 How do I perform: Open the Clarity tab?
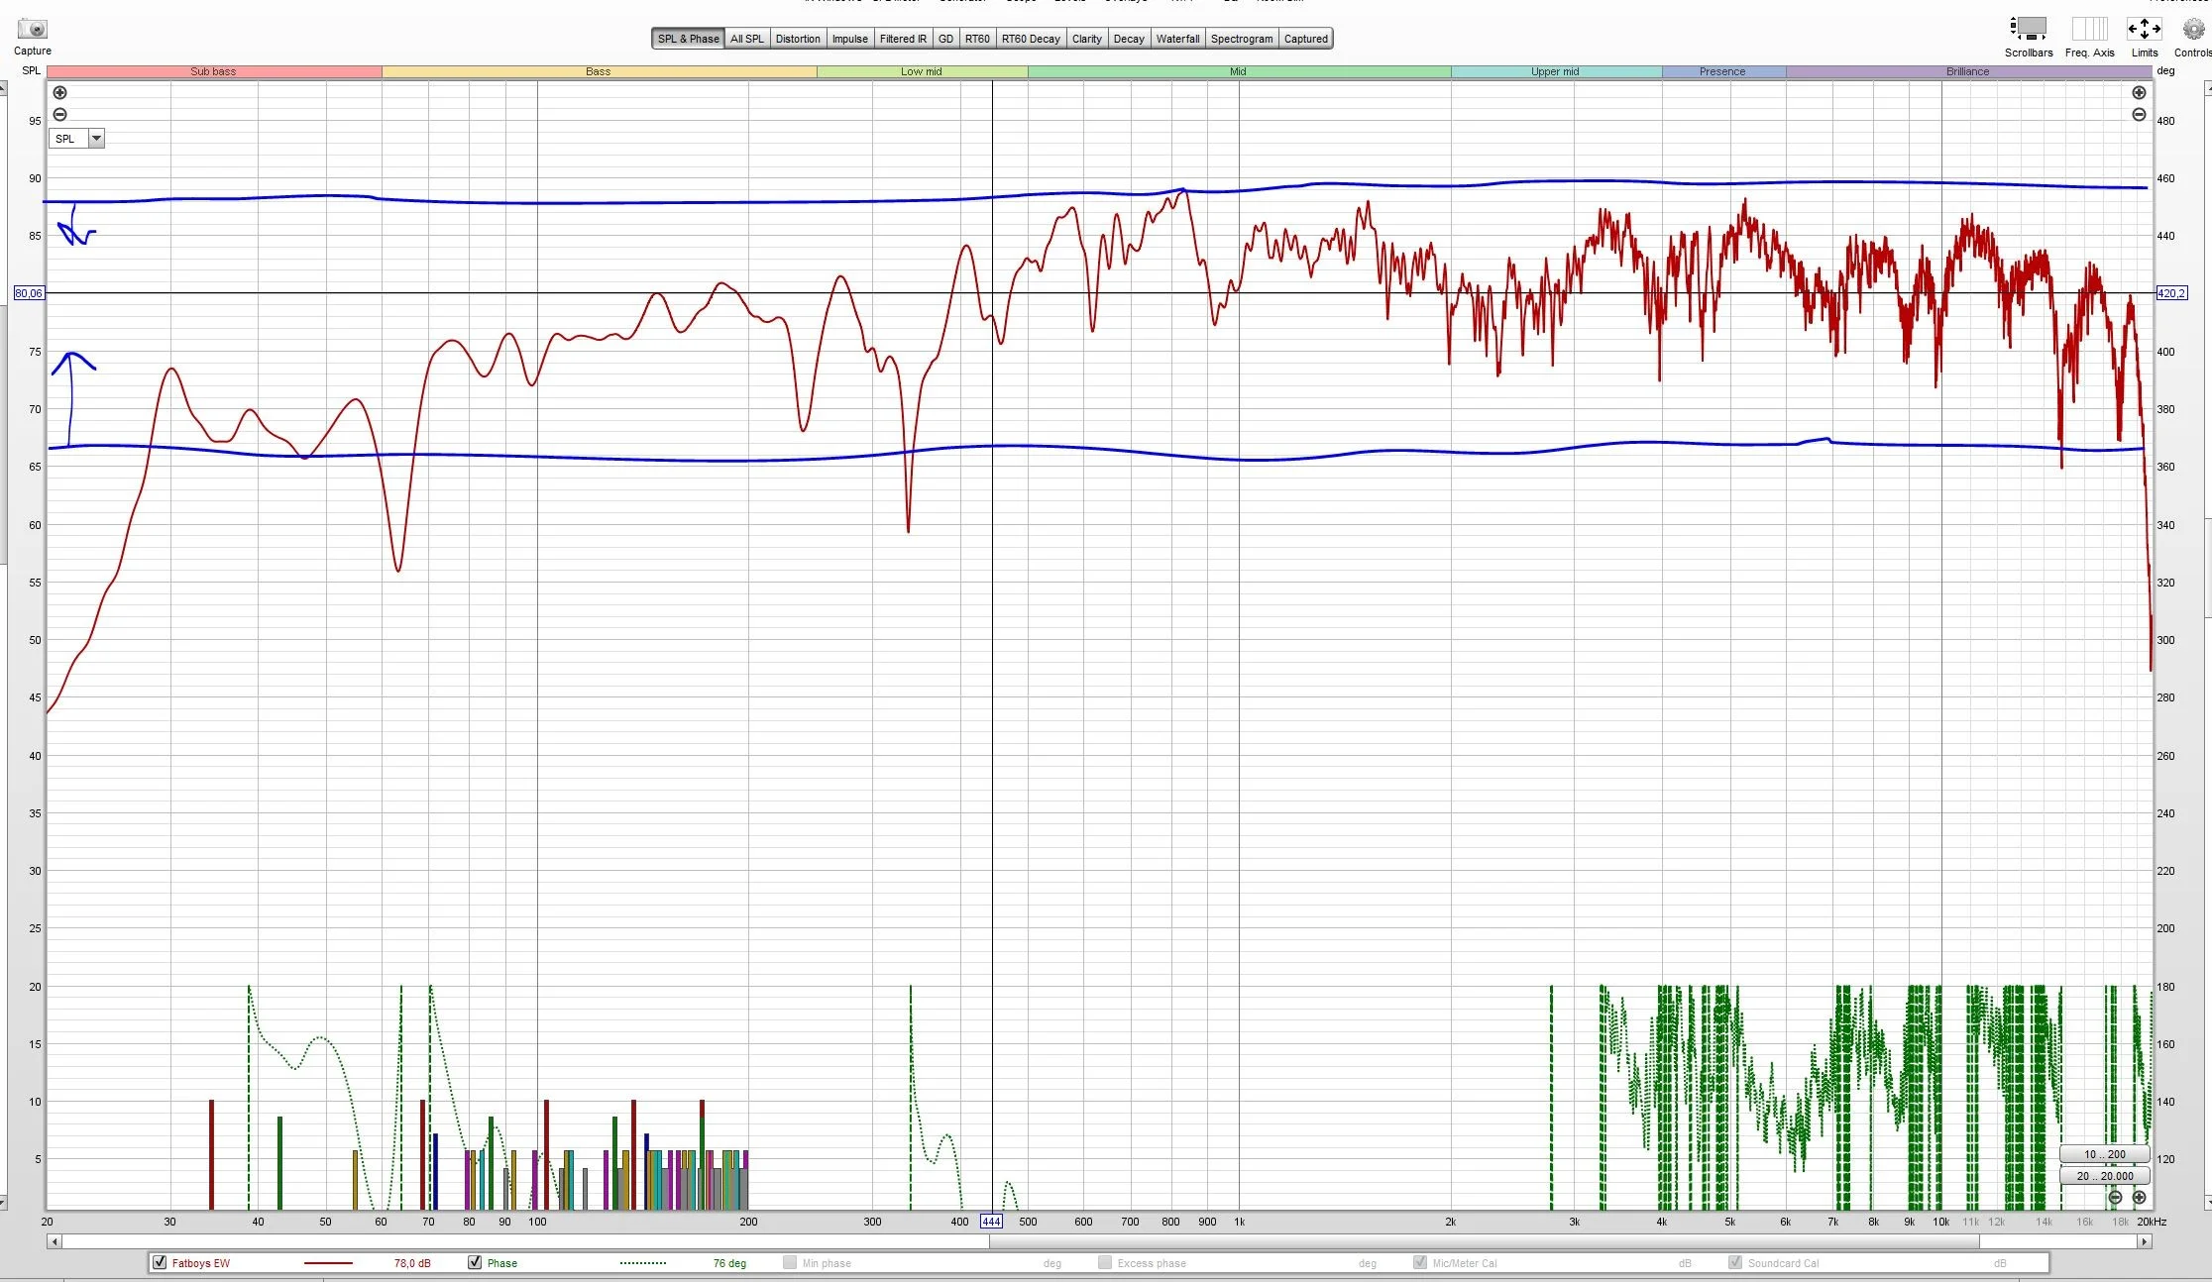point(1086,39)
